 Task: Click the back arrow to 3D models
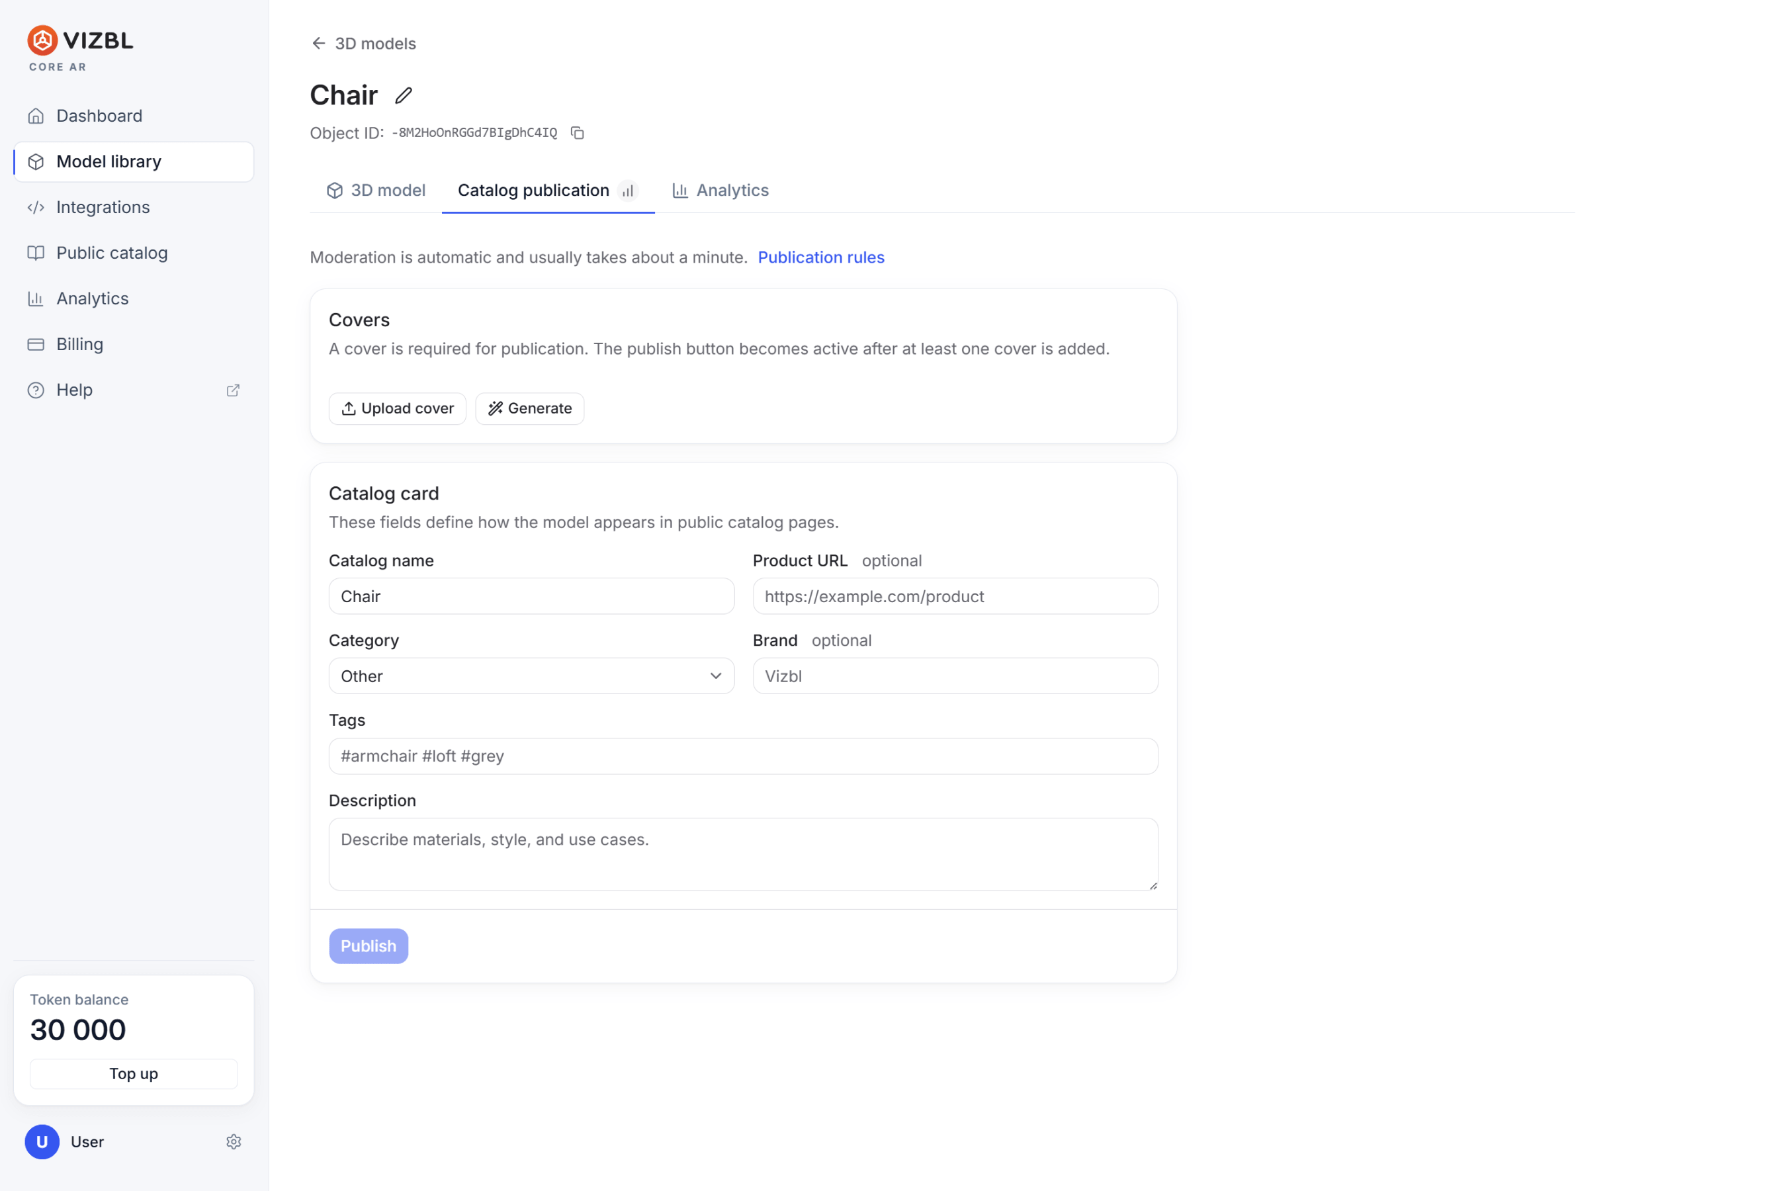[319, 43]
